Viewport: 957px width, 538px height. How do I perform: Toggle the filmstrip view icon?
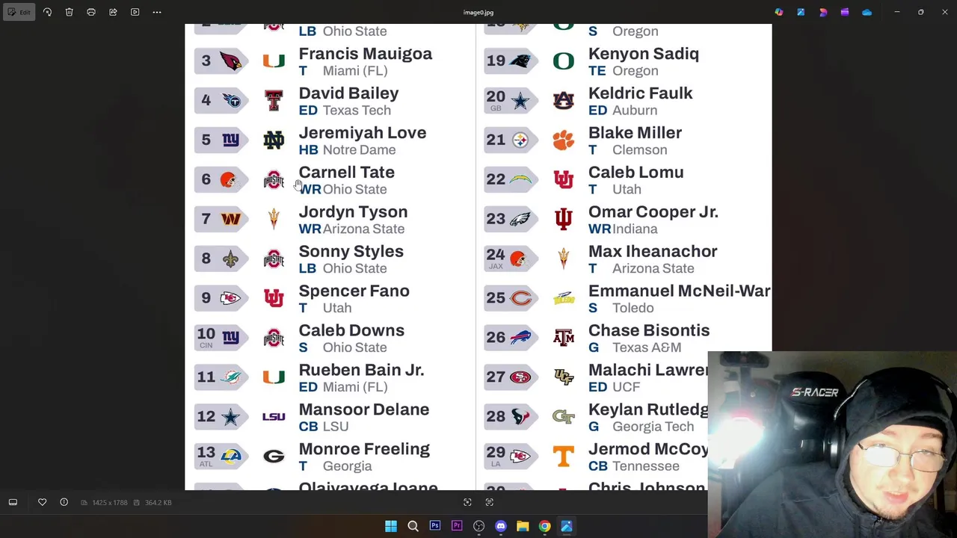[x=13, y=502]
